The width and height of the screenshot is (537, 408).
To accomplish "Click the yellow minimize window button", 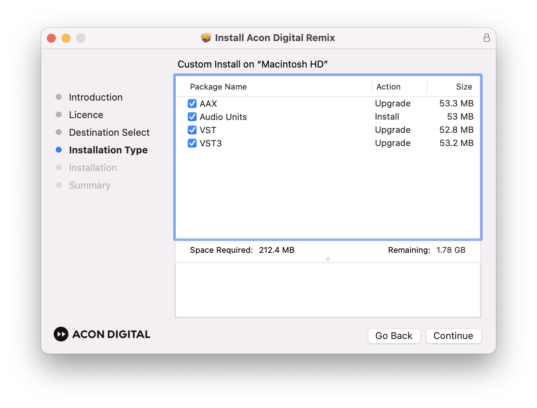I will [x=66, y=38].
